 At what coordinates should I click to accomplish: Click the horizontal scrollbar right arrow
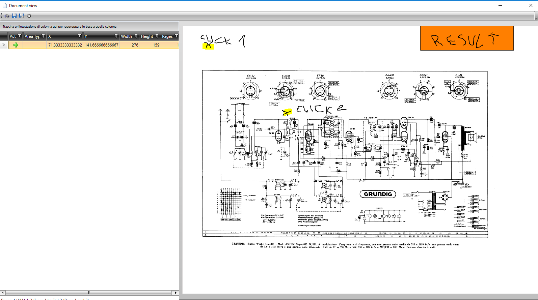[x=176, y=293]
